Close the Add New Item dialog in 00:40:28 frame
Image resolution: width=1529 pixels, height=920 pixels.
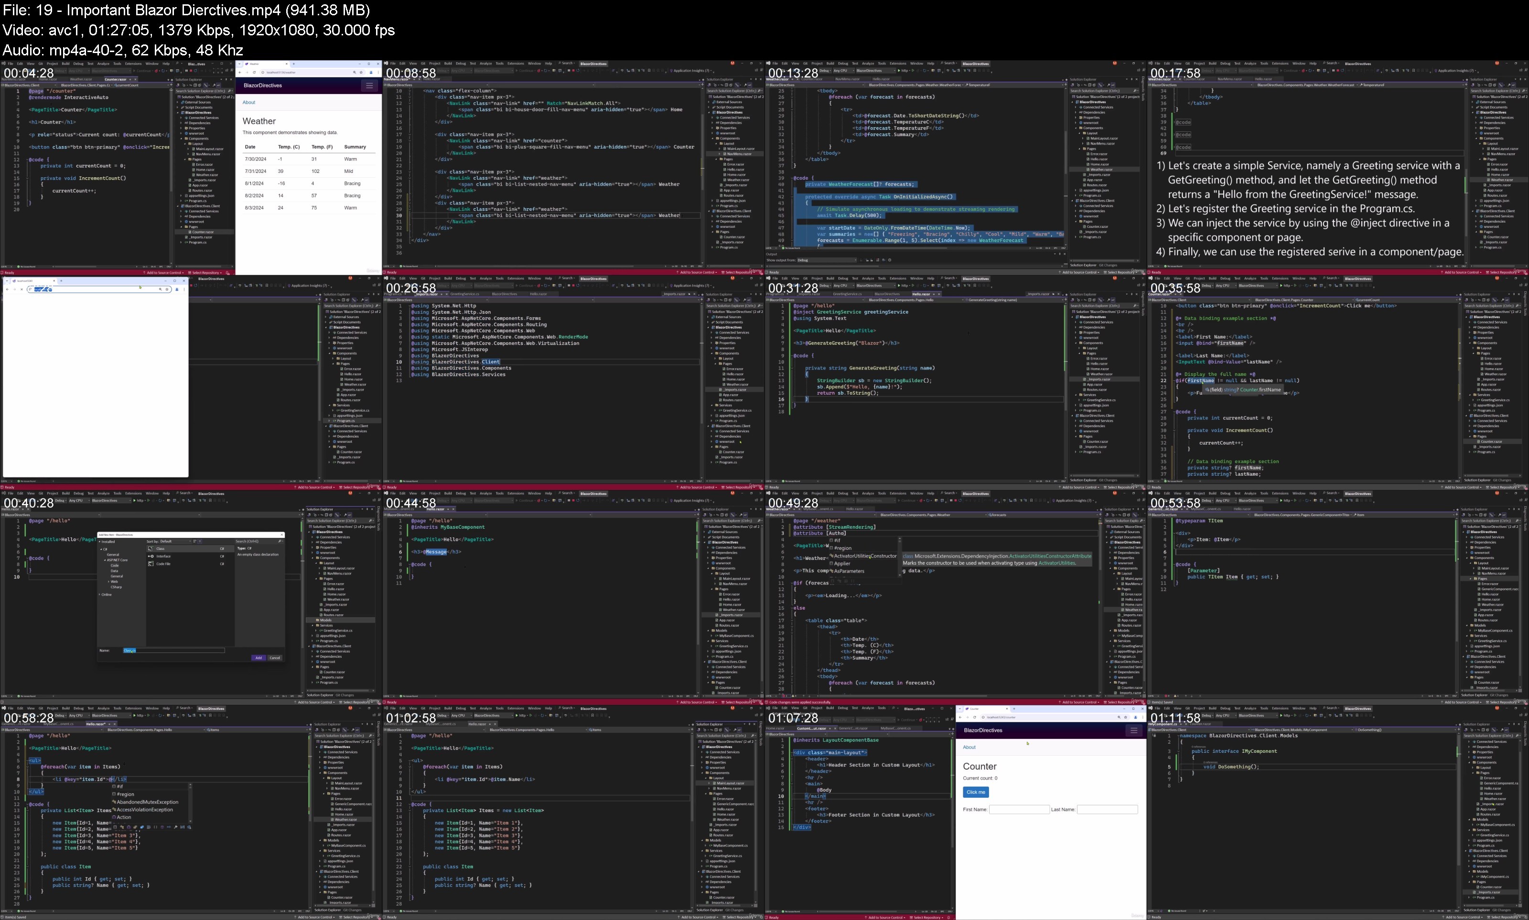click(281, 535)
